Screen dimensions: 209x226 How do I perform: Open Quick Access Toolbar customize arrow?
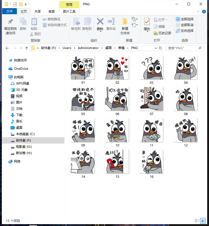pos(26,4)
